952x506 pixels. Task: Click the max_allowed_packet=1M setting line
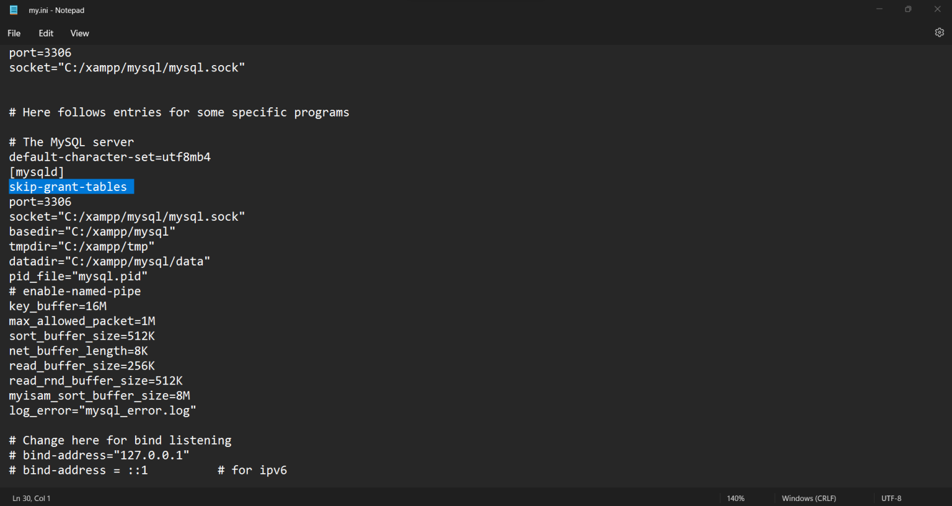coord(82,321)
